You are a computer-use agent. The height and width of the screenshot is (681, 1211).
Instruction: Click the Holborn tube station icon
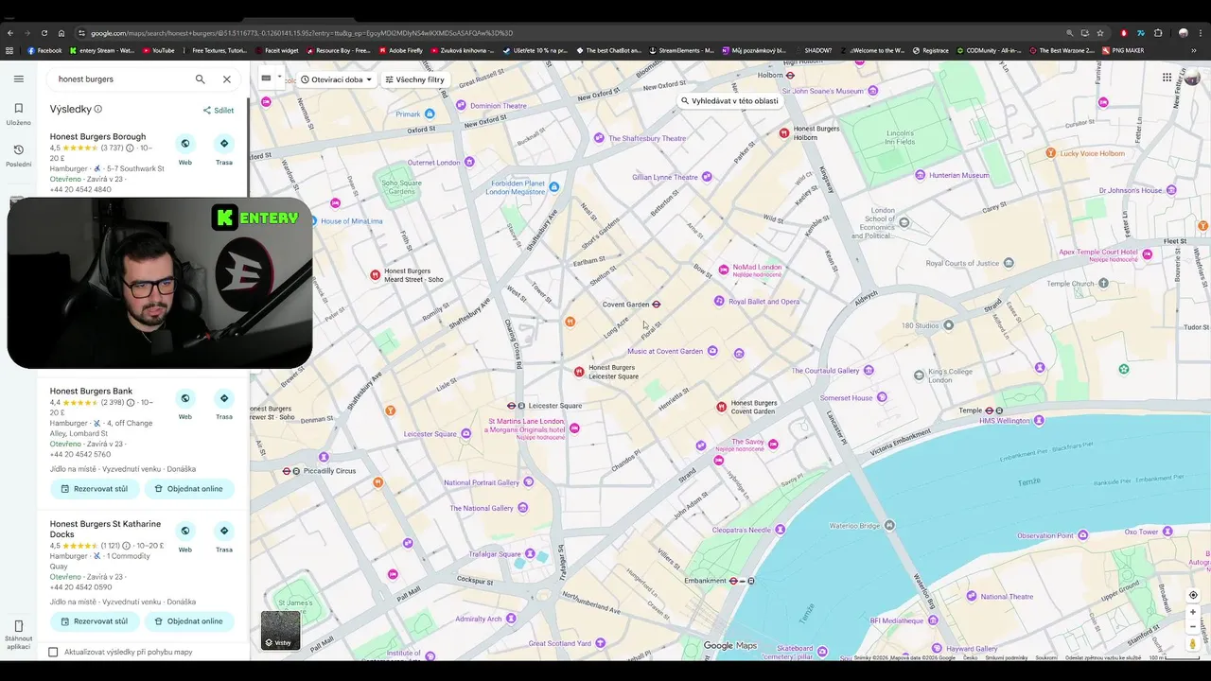point(791,75)
